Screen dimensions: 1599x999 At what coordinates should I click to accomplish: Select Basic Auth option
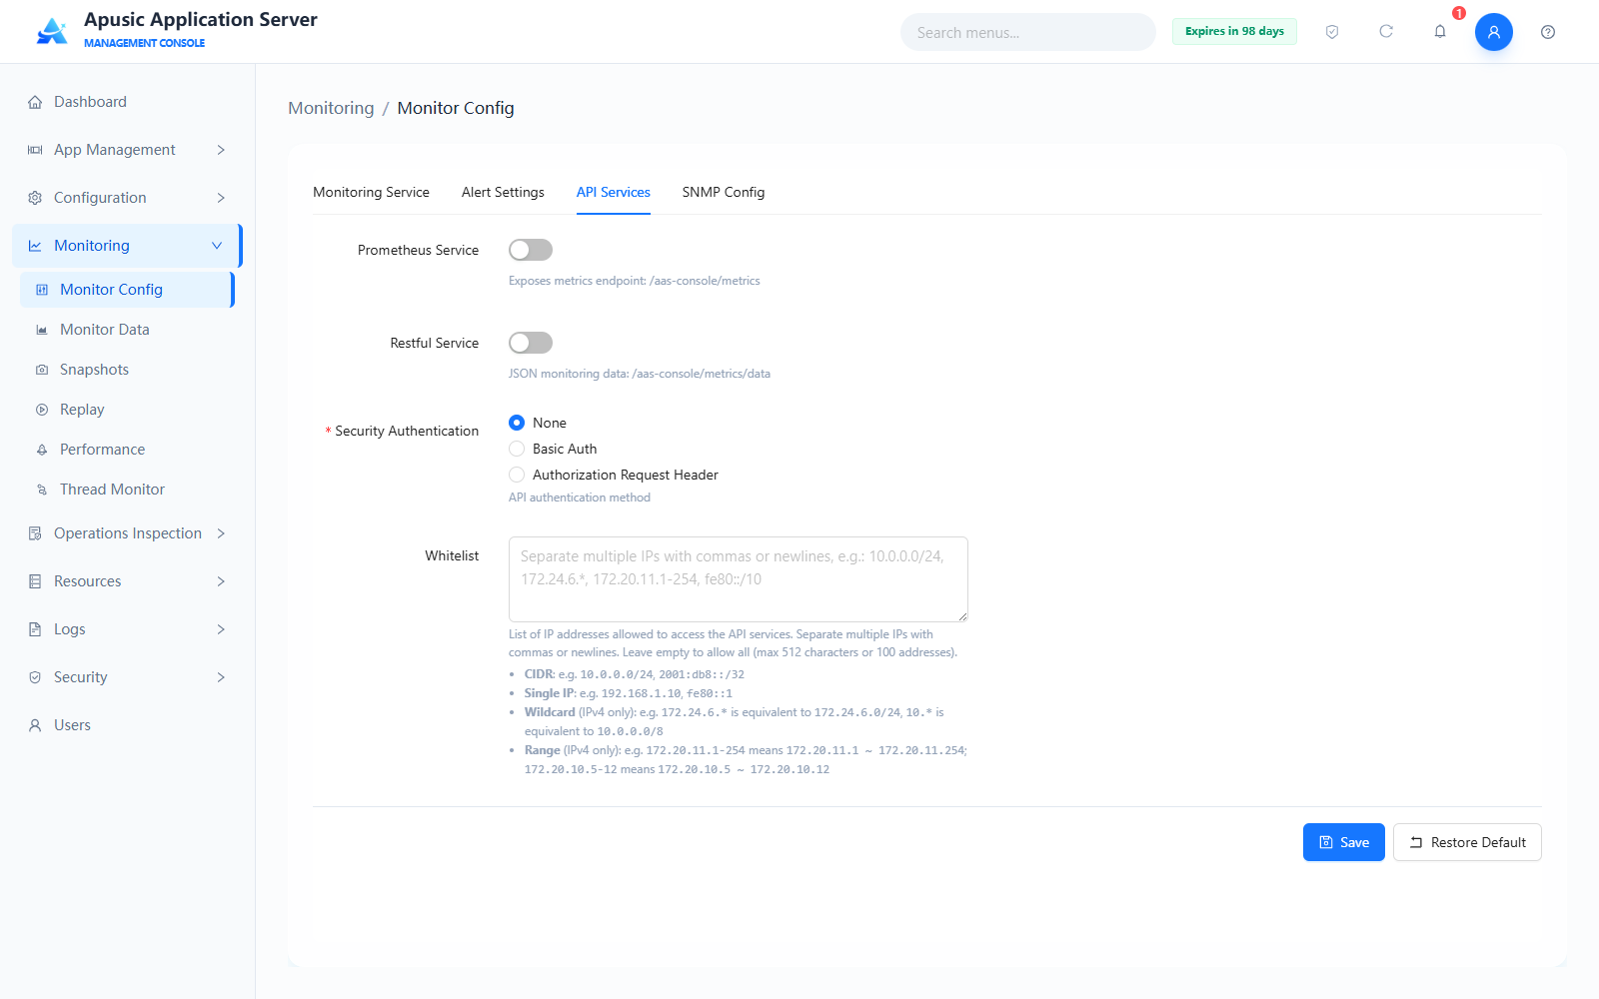pos(553,449)
